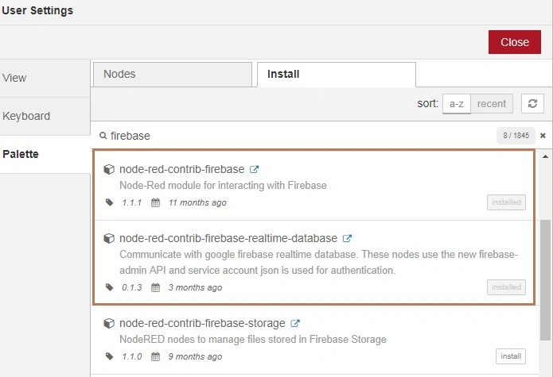Click the module list scrollbar thumb
The image size is (553, 377).
tap(545, 280)
